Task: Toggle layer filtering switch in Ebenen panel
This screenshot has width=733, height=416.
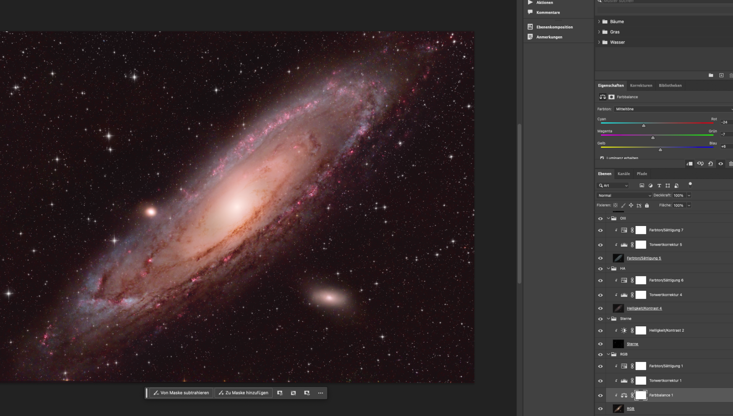Action: coord(690,185)
